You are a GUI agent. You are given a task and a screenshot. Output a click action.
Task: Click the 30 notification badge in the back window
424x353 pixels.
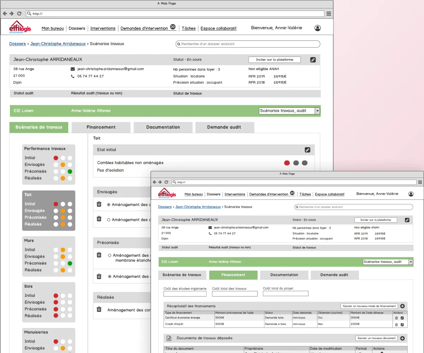tap(173, 26)
